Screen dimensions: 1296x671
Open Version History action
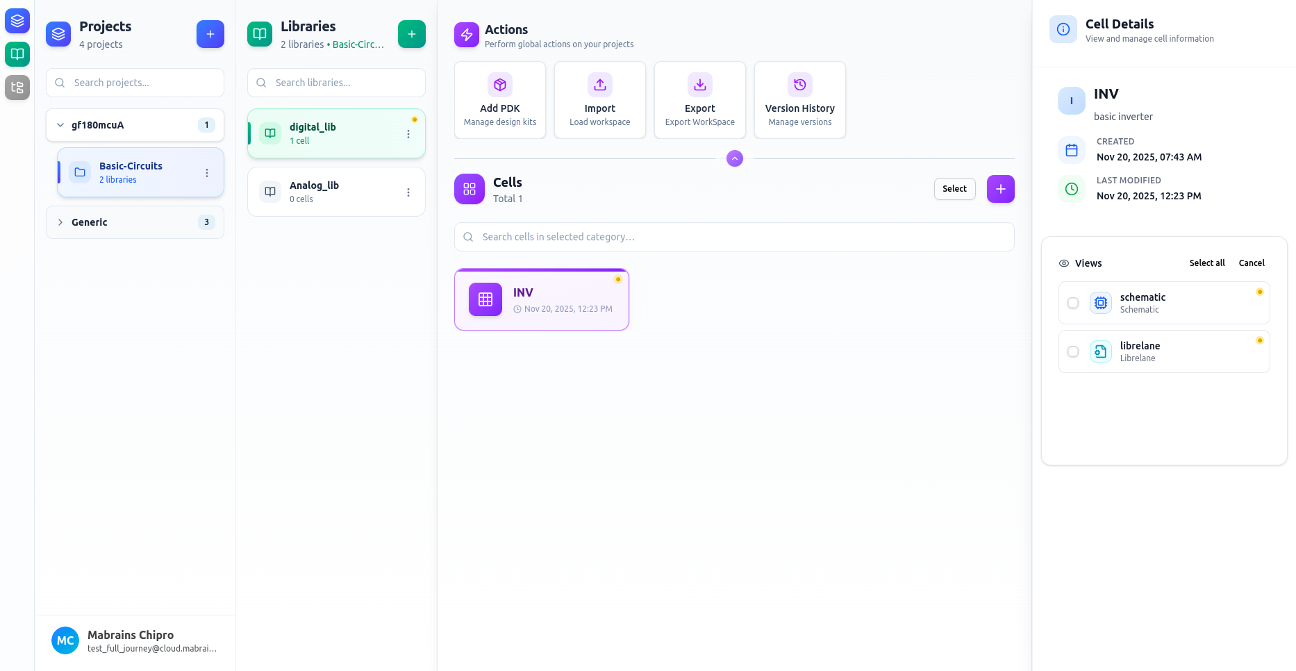tap(799, 100)
